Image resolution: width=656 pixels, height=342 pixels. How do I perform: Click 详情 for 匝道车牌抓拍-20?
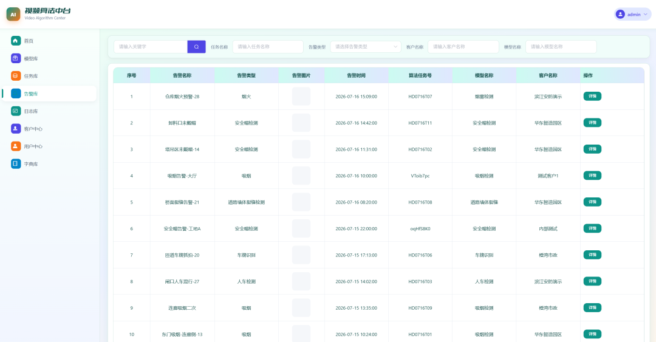tap(592, 255)
